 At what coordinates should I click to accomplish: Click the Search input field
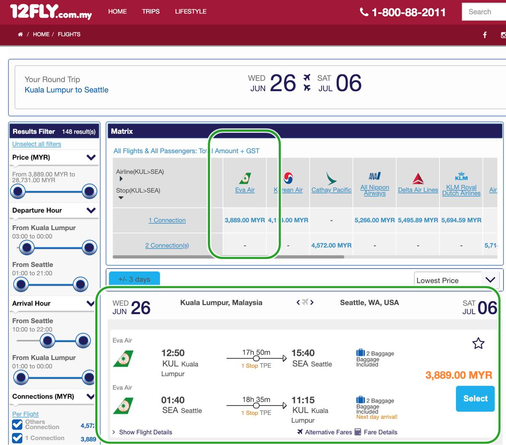(x=484, y=12)
